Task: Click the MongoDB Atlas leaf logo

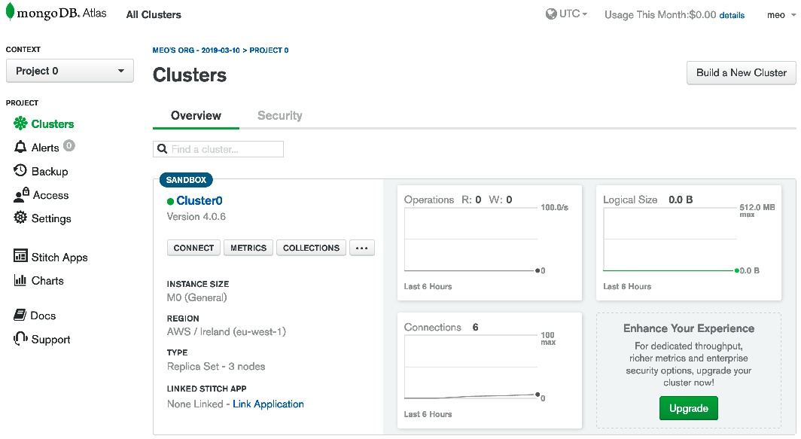Action: [10, 12]
